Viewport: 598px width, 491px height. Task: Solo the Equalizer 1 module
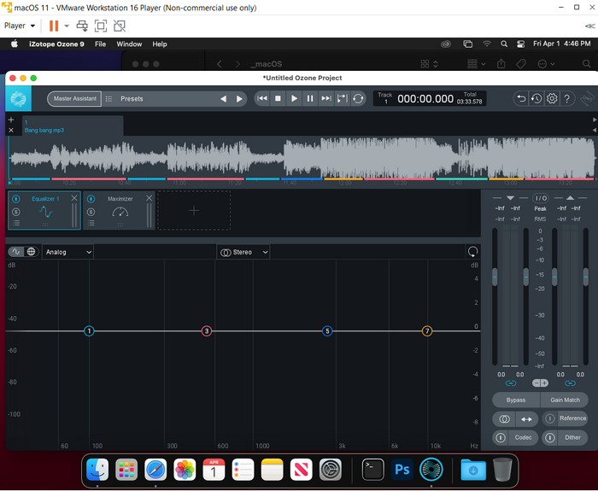pos(16,212)
